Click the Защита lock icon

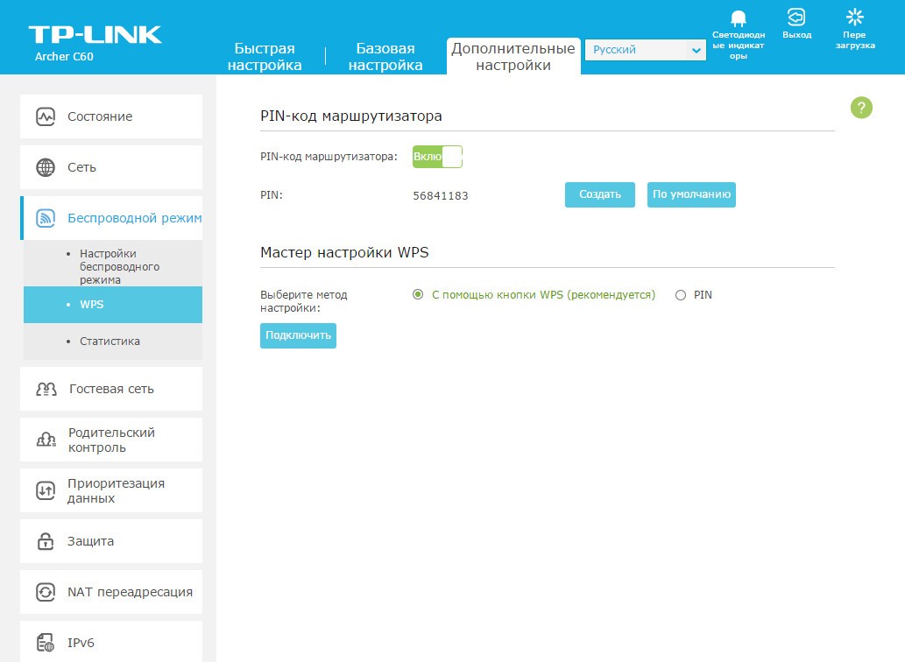[46, 541]
